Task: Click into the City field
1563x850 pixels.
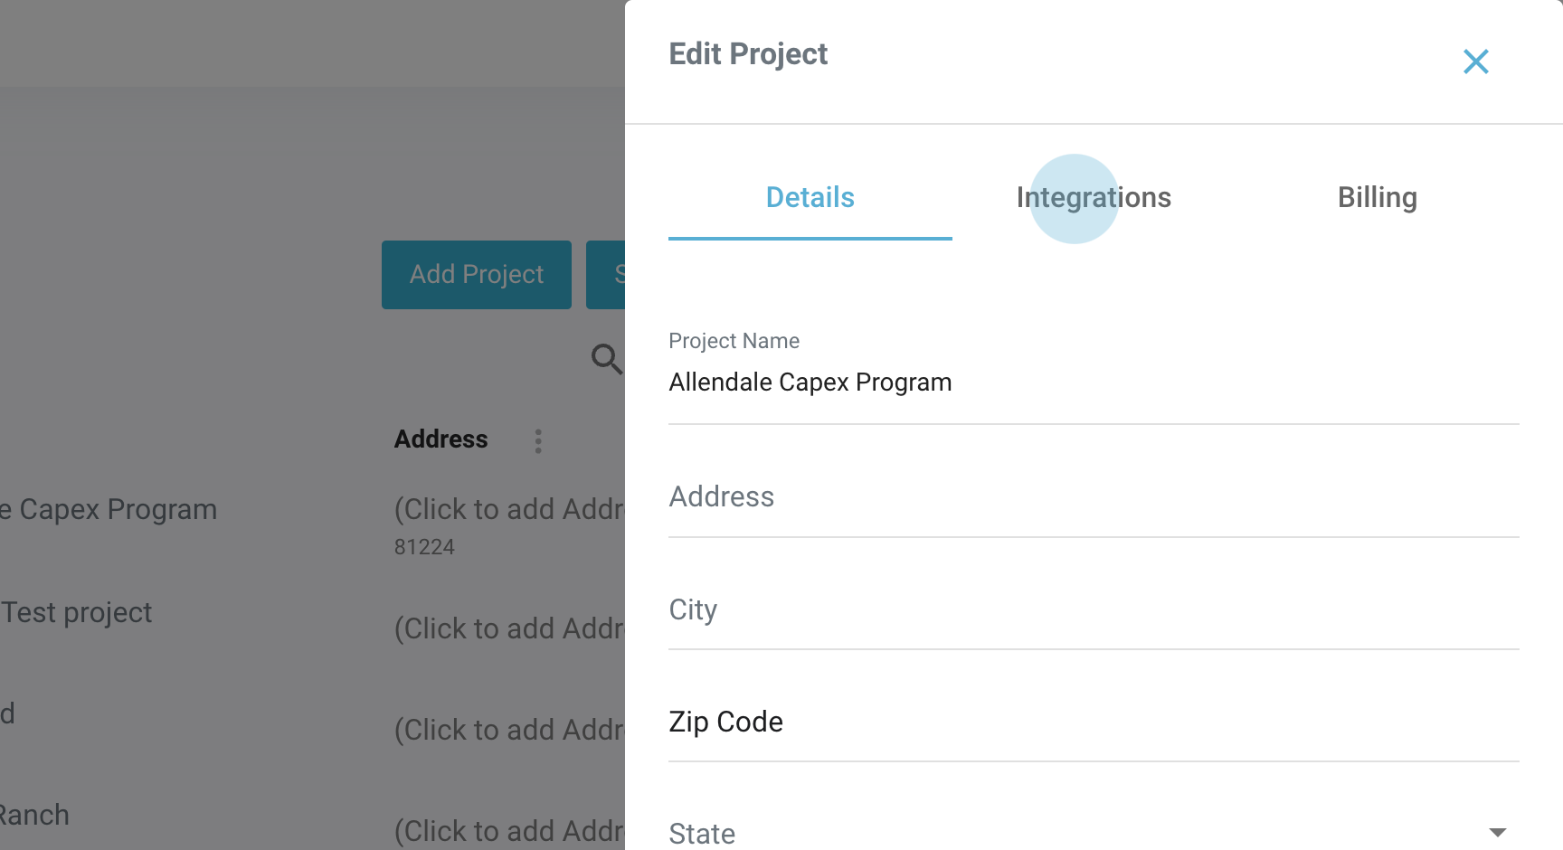Action: pyautogui.click(x=1093, y=610)
